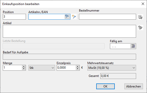The width and height of the screenshot is (147, 93).
Task: Open article search icon inside Artikelnr./EAN field
Action: tap(67, 17)
